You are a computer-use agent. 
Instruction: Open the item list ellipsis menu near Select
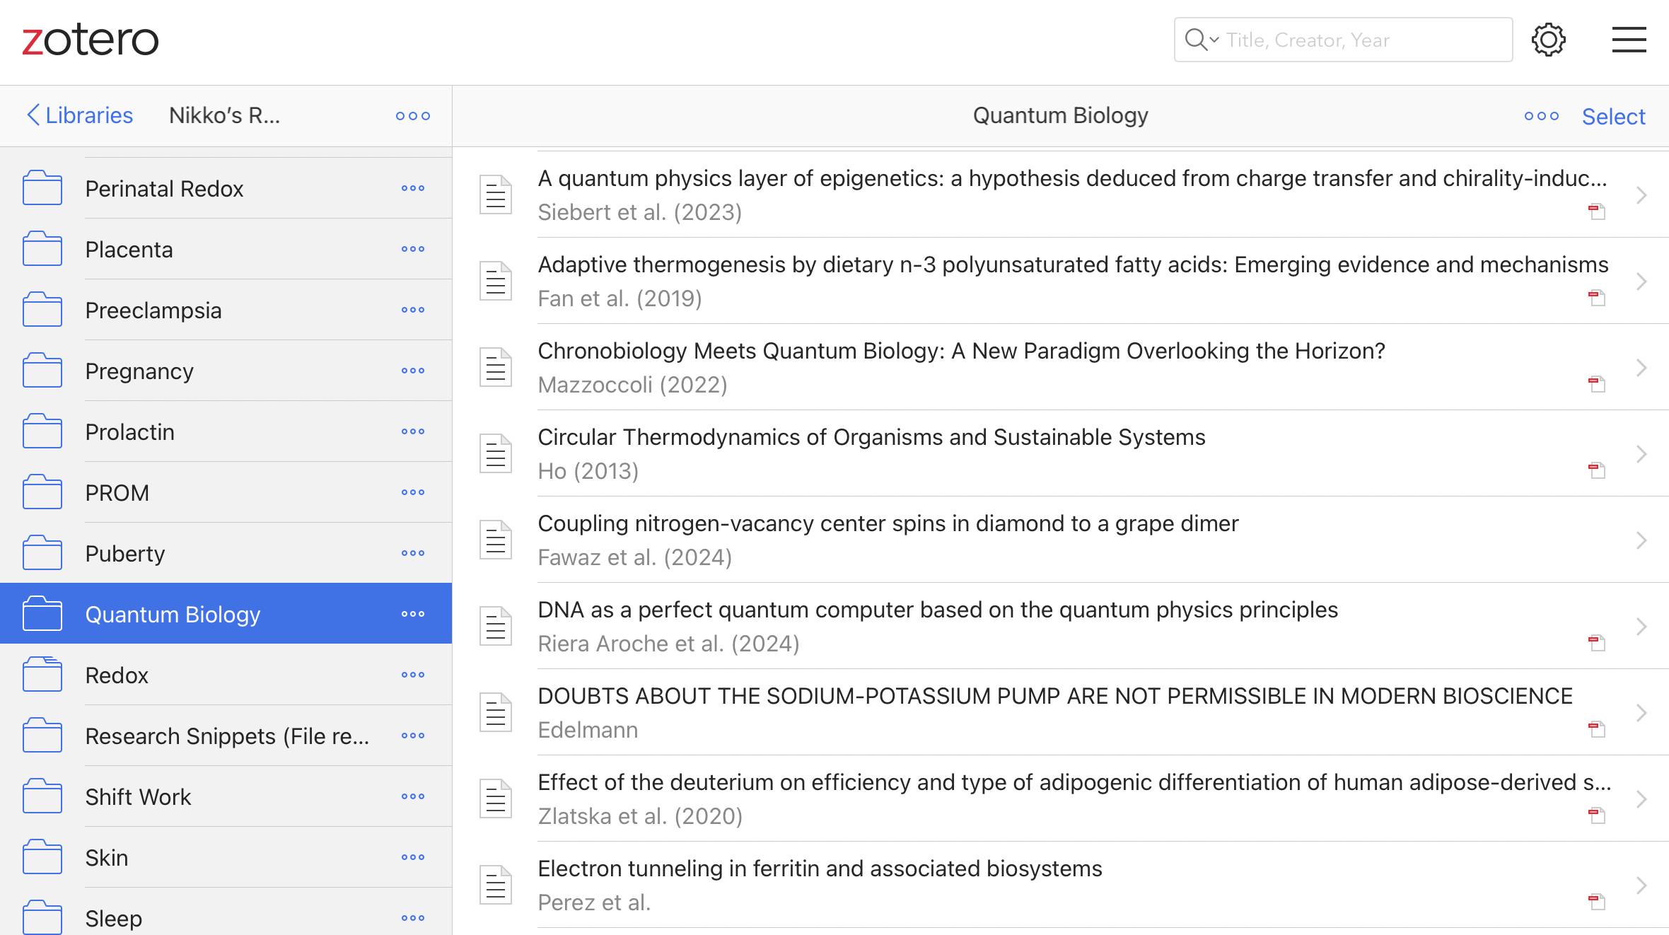point(1540,116)
